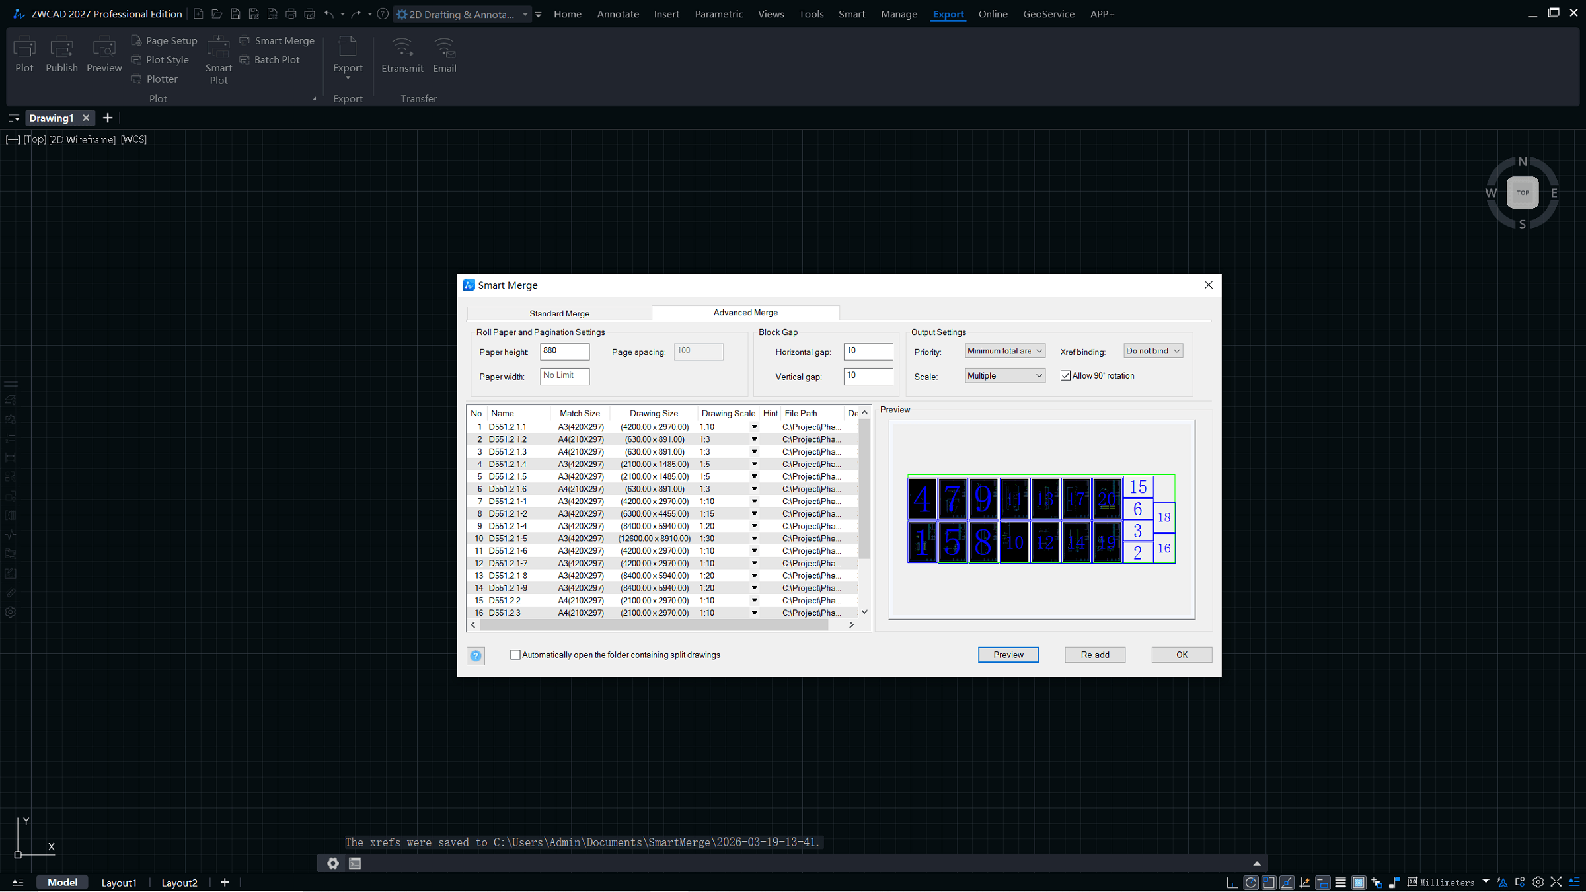Expand the Scale dropdown
The height and width of the screenshot is (892, 1586).
(x=1004, y=375)
